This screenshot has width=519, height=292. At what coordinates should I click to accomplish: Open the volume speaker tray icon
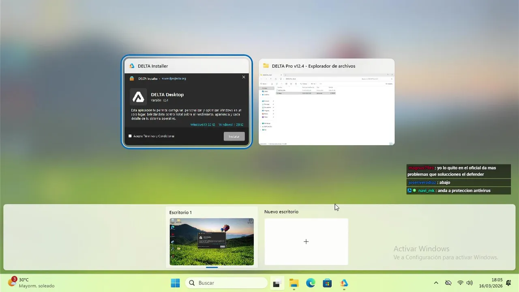point(470,283)
